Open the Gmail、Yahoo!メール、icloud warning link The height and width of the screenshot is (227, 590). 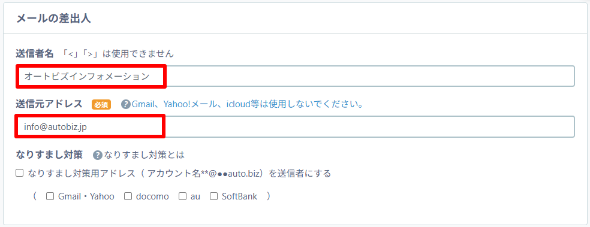(x=247, y=104)
